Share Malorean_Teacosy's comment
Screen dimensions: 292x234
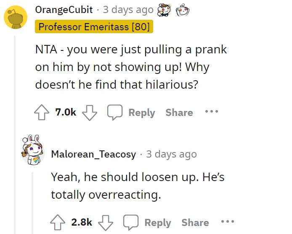point(195,223)
